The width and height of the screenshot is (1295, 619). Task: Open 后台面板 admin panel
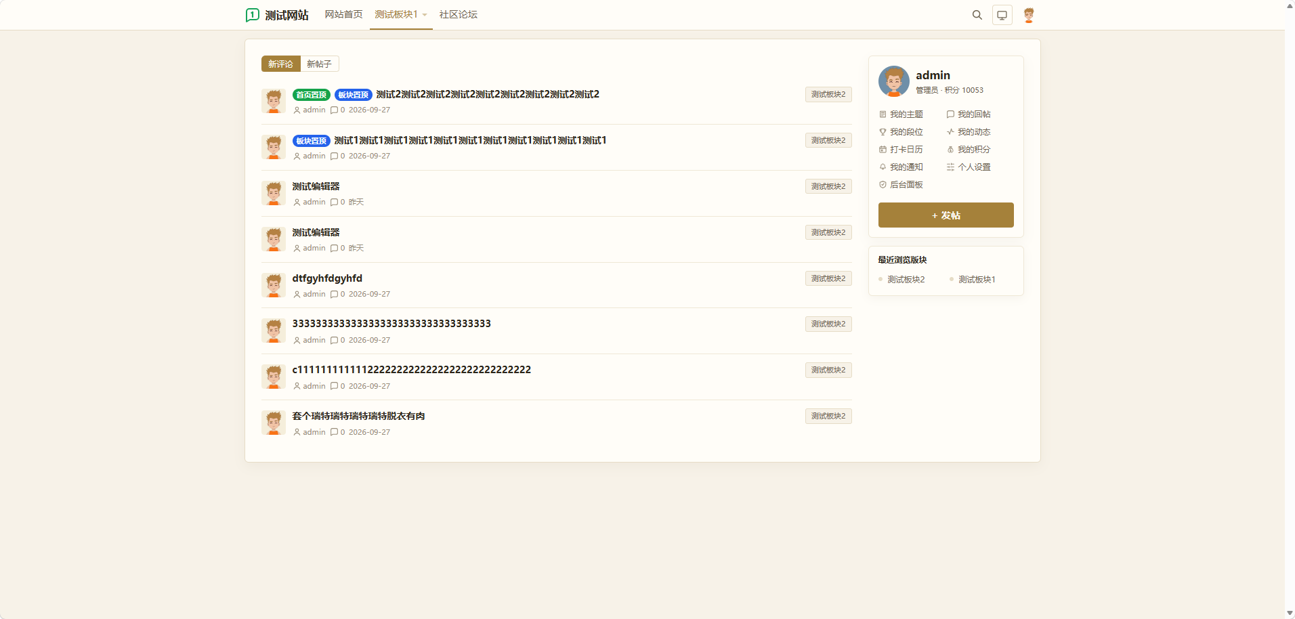pos(901,185)
